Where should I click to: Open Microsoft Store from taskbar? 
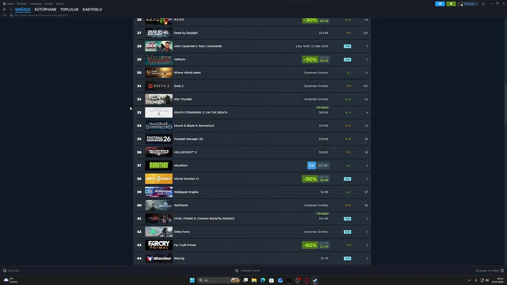271,280
